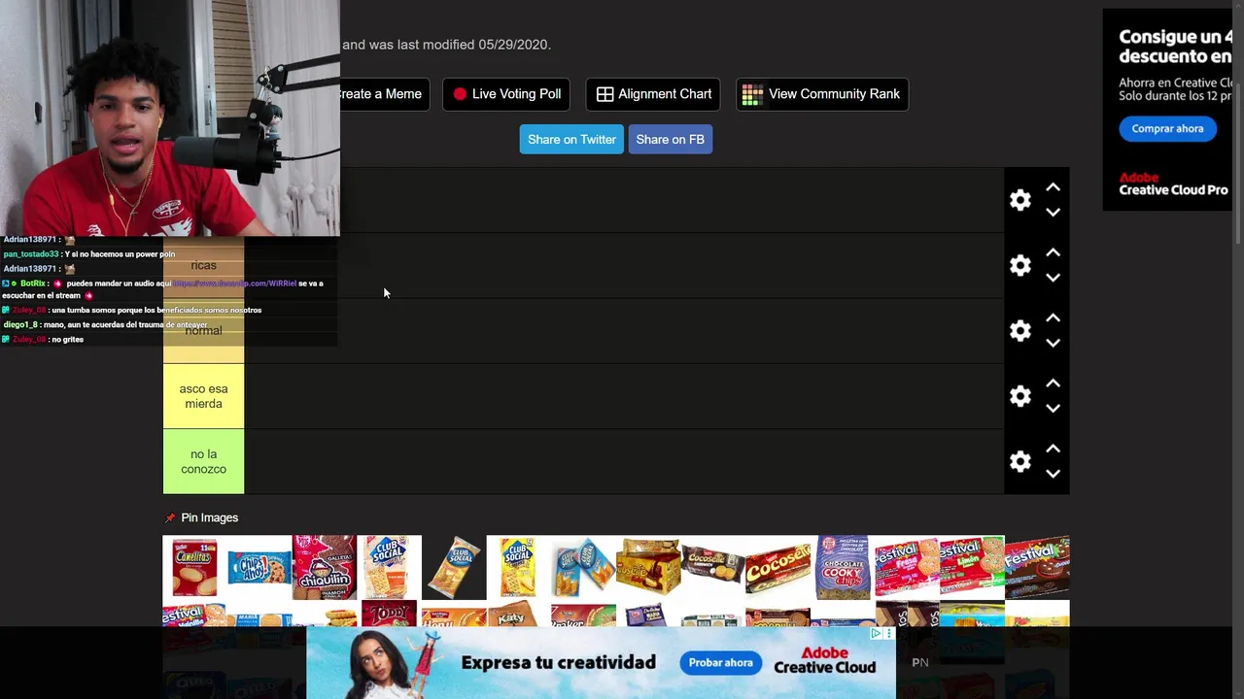Click the pushpin icon beside Pin Images

click(171, 518)
